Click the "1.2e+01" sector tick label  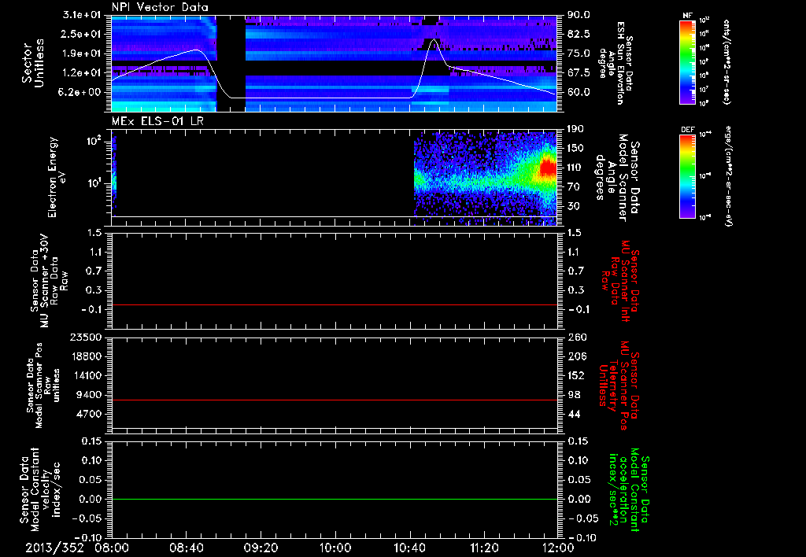tap(82, 73)
